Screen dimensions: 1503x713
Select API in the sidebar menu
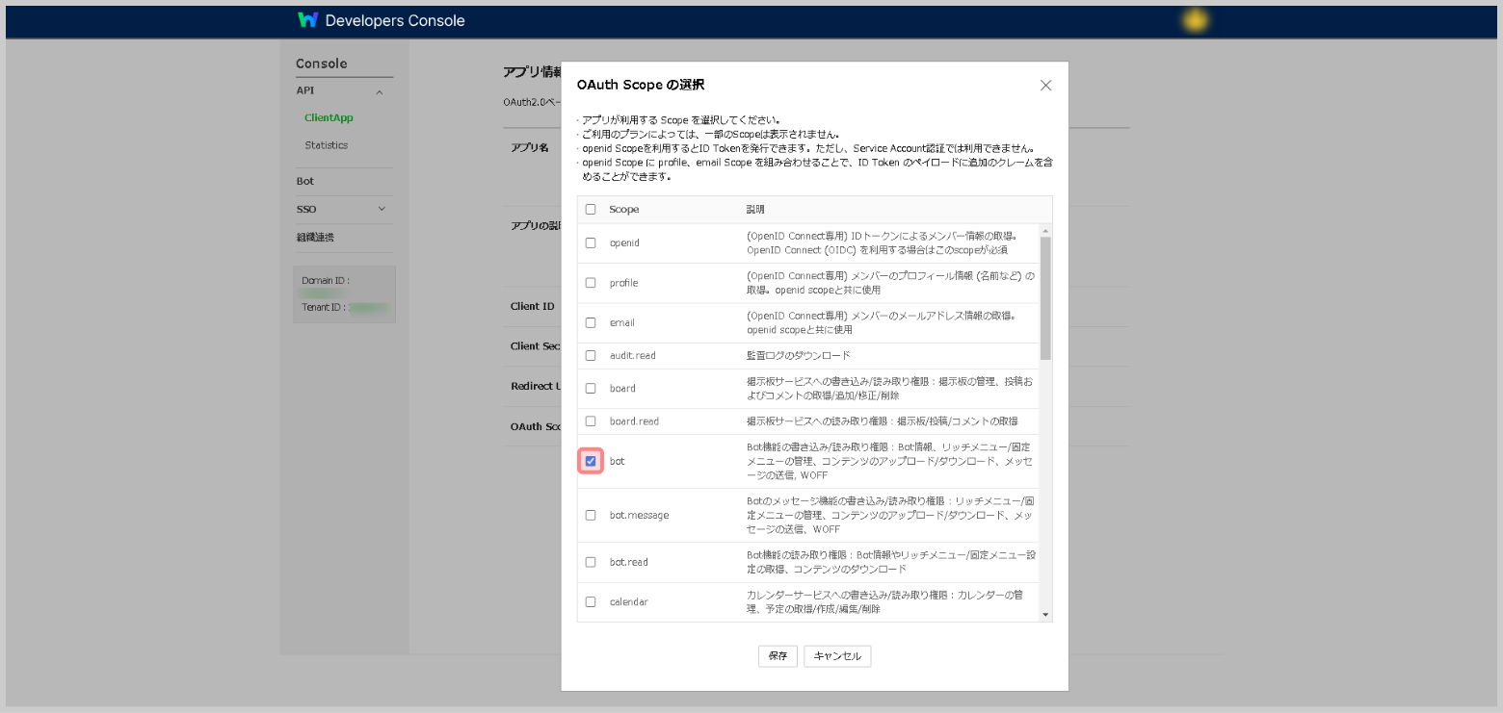click(x=304, y=90)
